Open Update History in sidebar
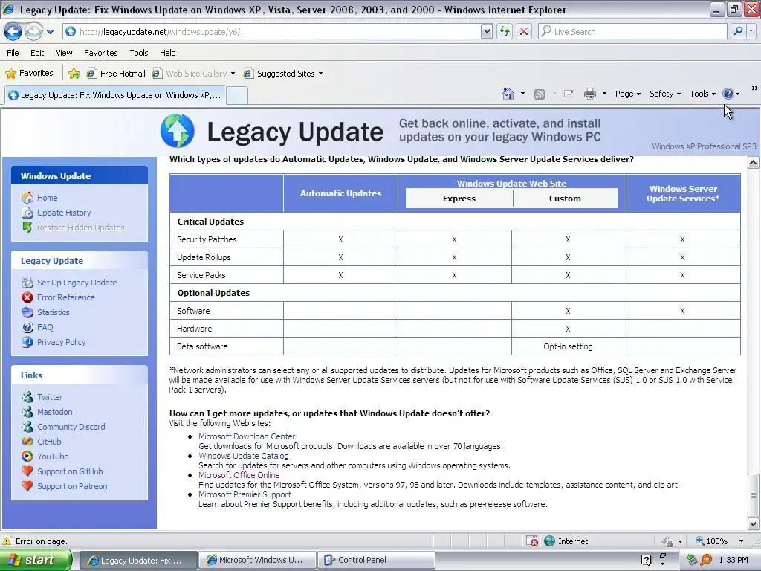 64,213
